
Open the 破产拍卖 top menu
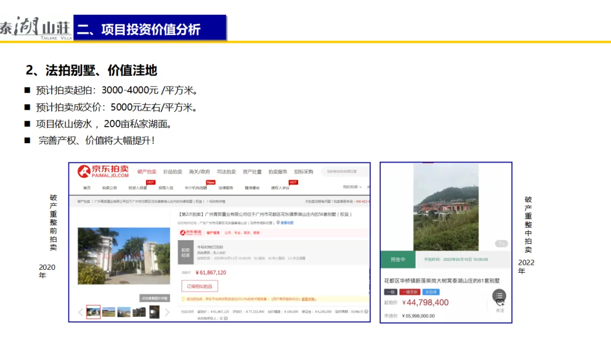(147, 172)
